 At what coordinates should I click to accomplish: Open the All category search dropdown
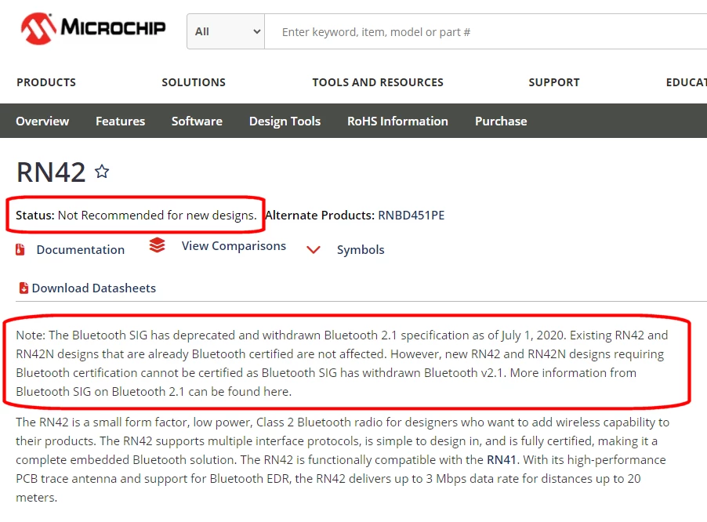pos(226,31)
